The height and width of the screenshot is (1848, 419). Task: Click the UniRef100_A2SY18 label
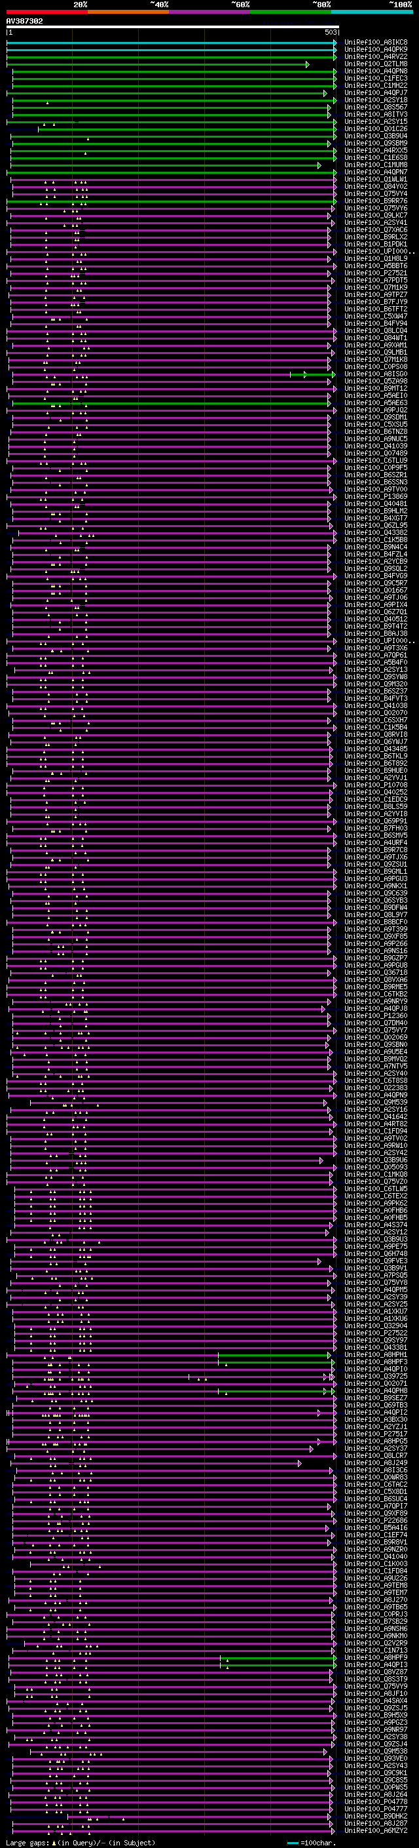coord(375,100)
